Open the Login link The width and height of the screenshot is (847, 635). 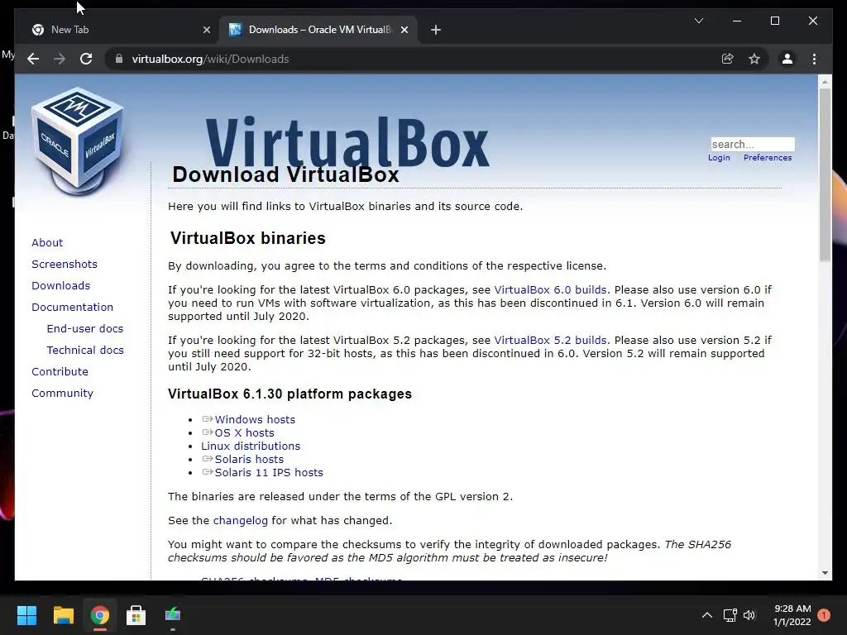click(719, 158)
